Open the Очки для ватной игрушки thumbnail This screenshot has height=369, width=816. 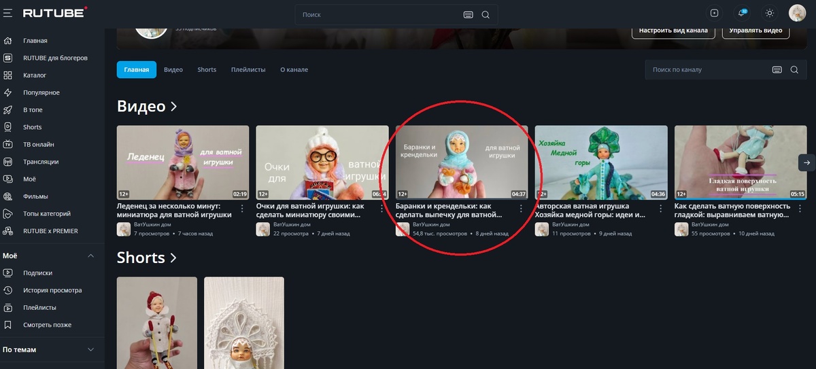point(322,162)
